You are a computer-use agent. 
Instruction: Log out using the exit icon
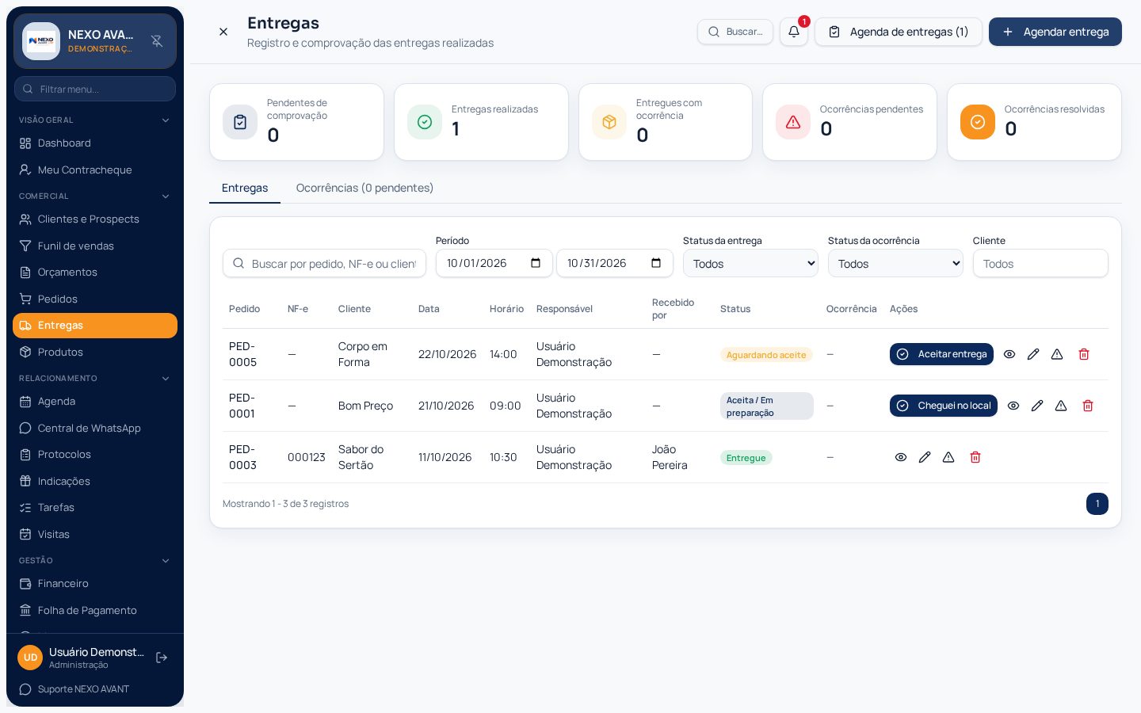click(162, 658)
